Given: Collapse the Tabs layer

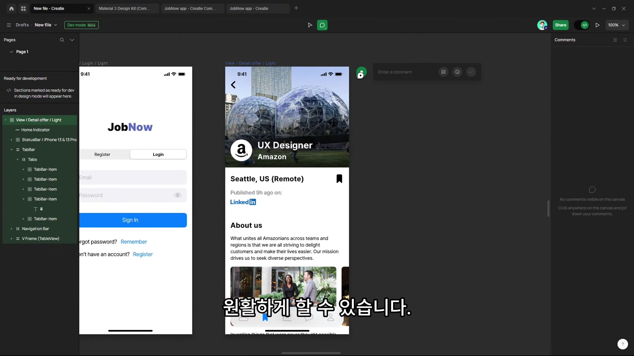Looking at the screenshot, I should [17, 160].
